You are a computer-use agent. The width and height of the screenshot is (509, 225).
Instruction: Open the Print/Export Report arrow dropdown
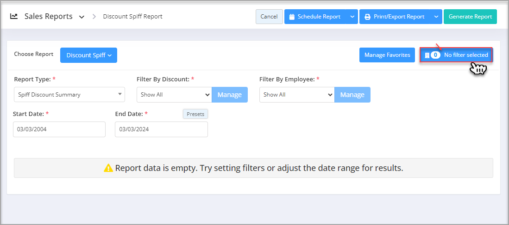(x=436, y=17)
